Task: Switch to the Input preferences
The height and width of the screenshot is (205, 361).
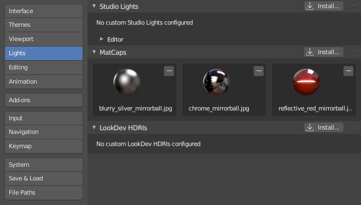Action: click(x=44, y=118)
